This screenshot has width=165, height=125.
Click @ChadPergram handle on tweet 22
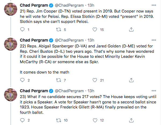coord(69,40)
